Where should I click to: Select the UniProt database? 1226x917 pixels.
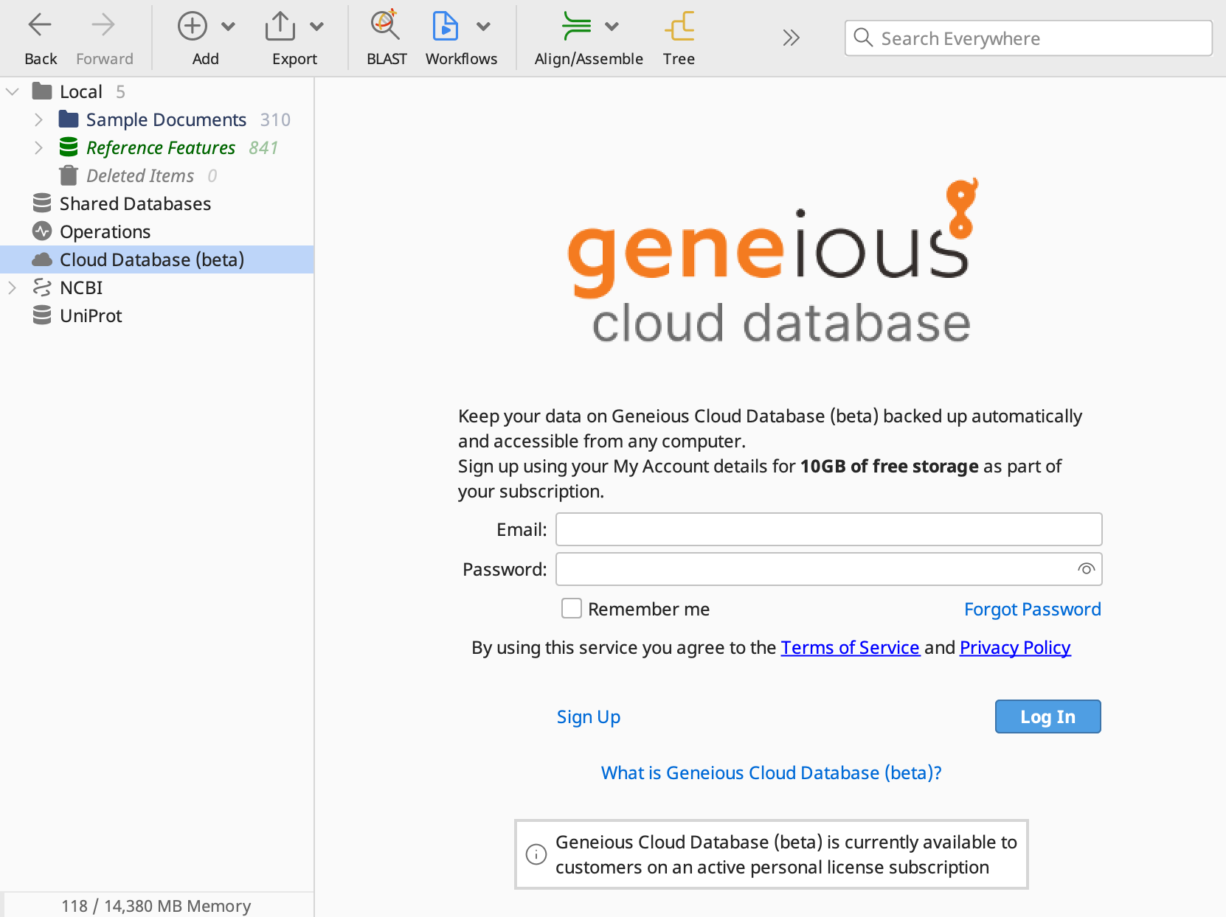pyautogui.click(x=90, y=315)
